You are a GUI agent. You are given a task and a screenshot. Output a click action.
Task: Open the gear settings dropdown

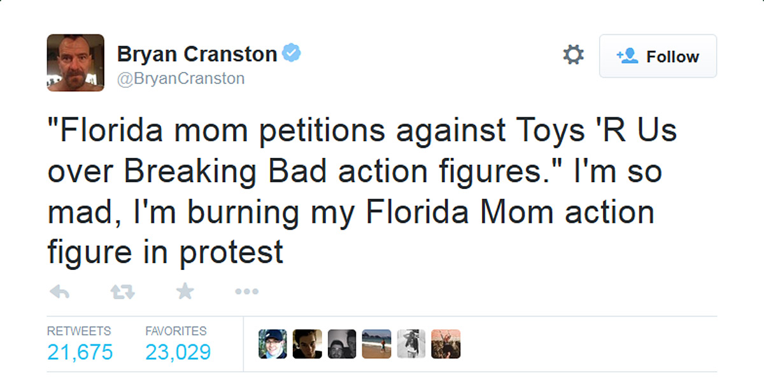click(573, 55)
